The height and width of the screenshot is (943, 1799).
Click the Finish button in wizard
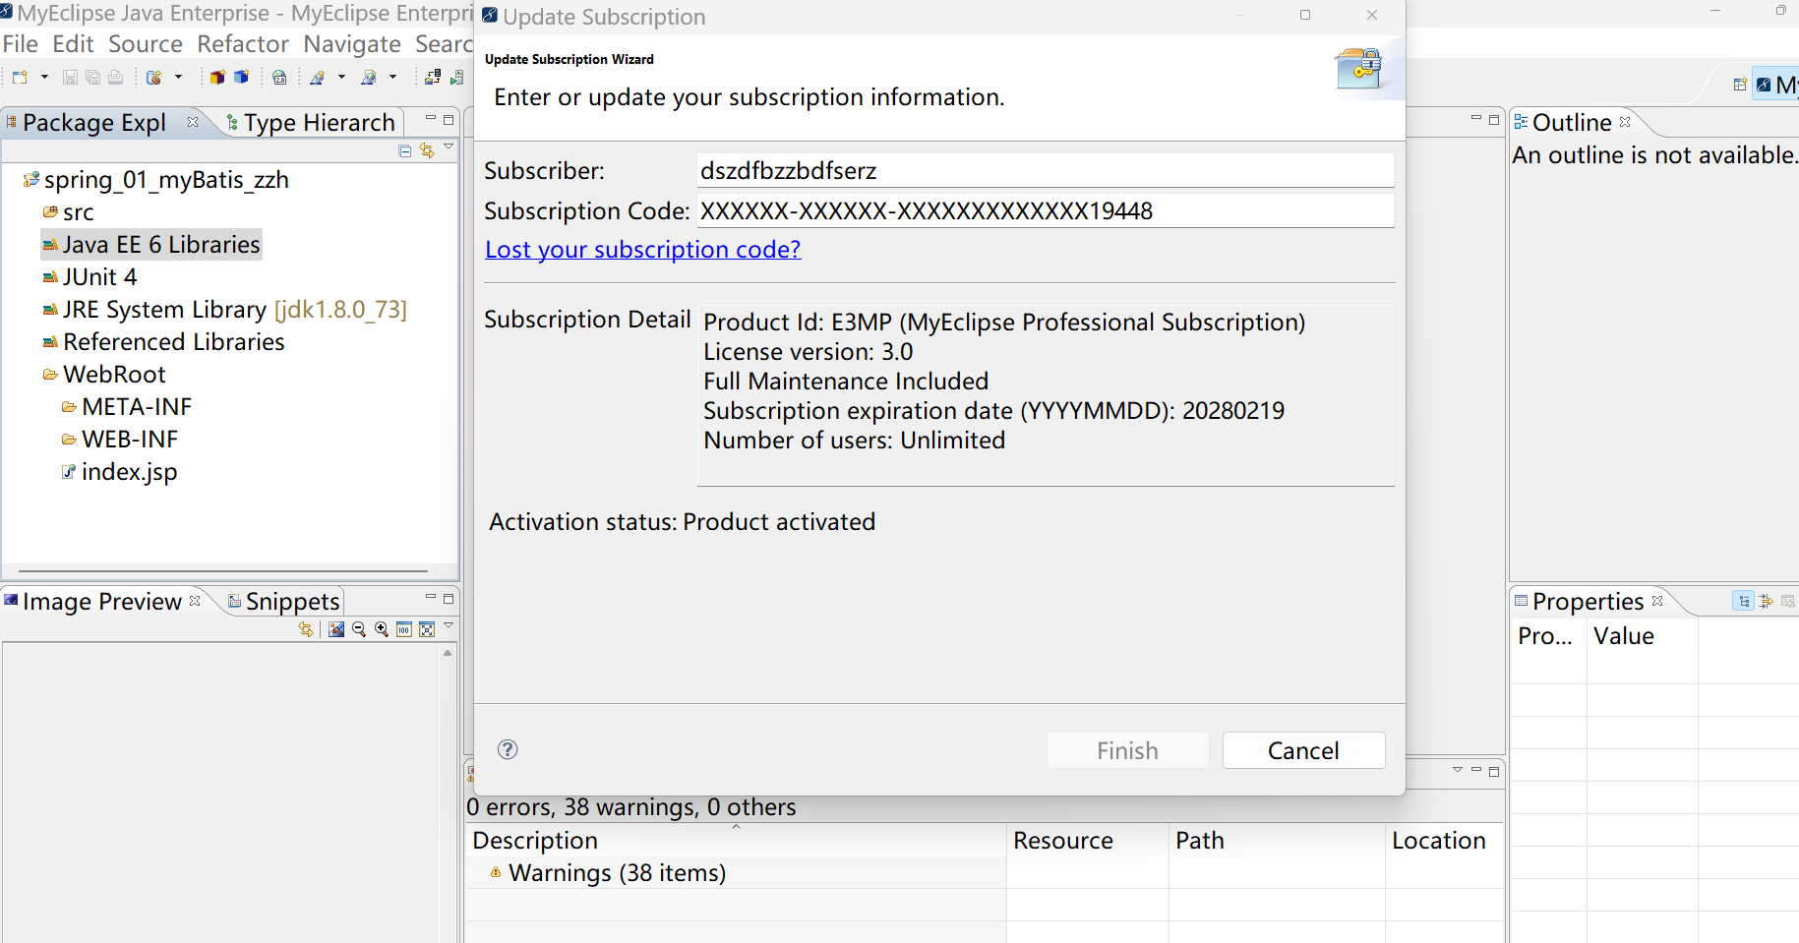1127,750
